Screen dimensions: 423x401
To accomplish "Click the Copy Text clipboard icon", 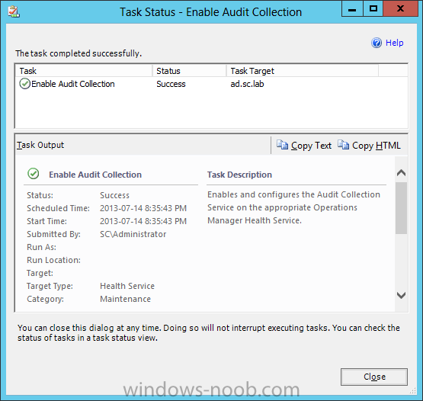I will tap(282, 145).
